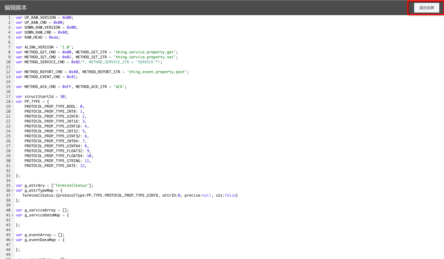Click line number 17 in the gutter
This screenshot has width=444, height=259.
[8, 97]
